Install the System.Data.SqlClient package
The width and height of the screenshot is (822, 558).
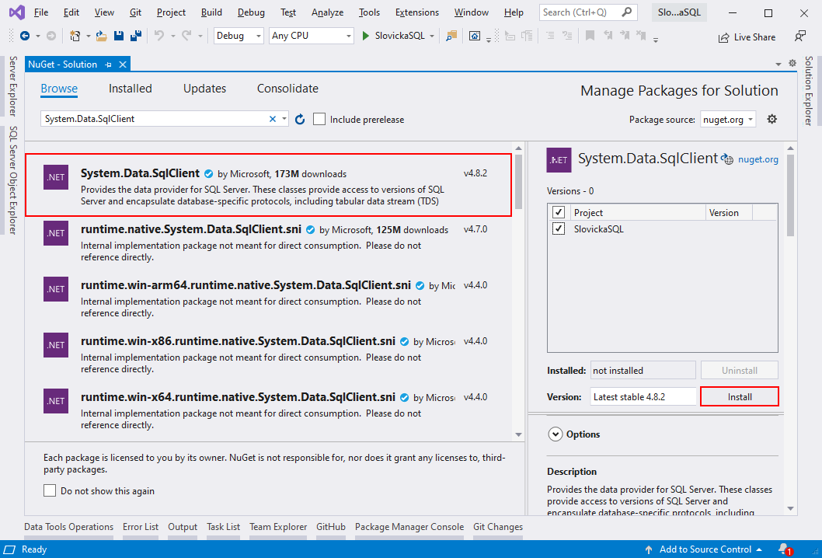click(x=739, y=397)
